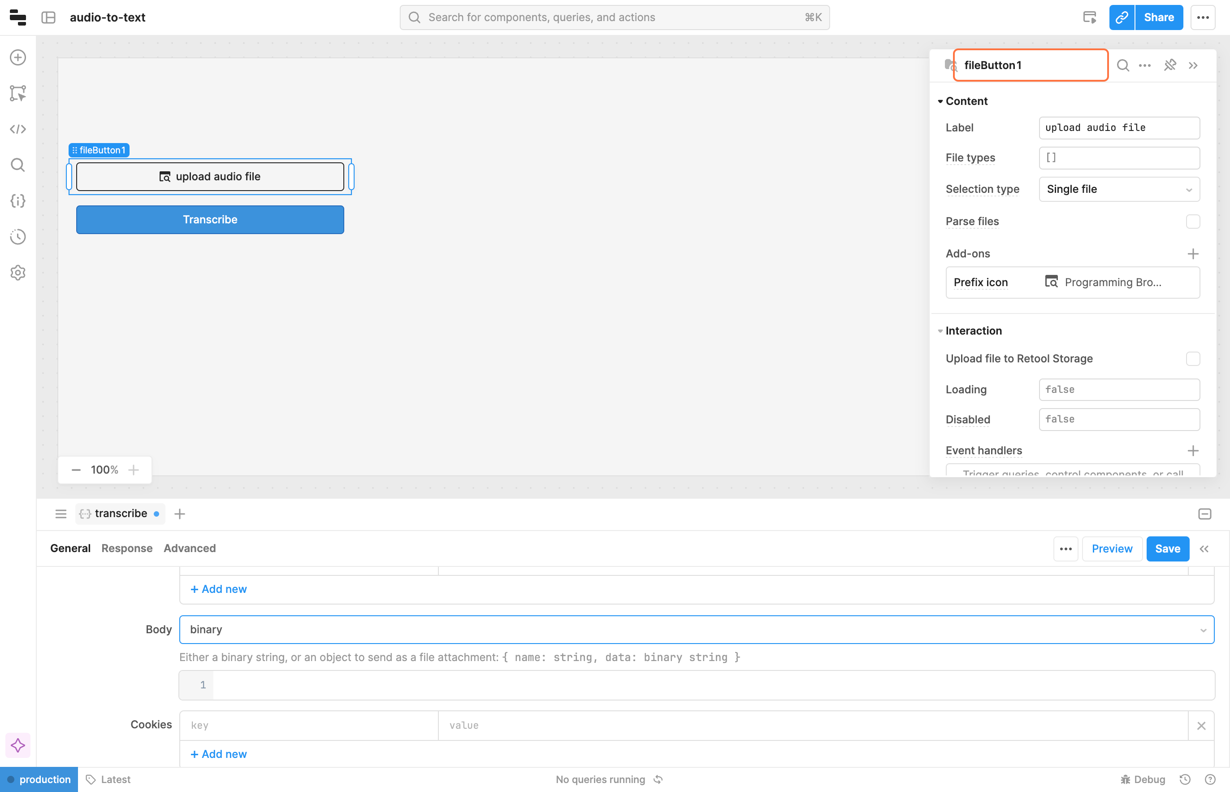
Task: Collapse the Content section
Action: (x=940, y=101)
